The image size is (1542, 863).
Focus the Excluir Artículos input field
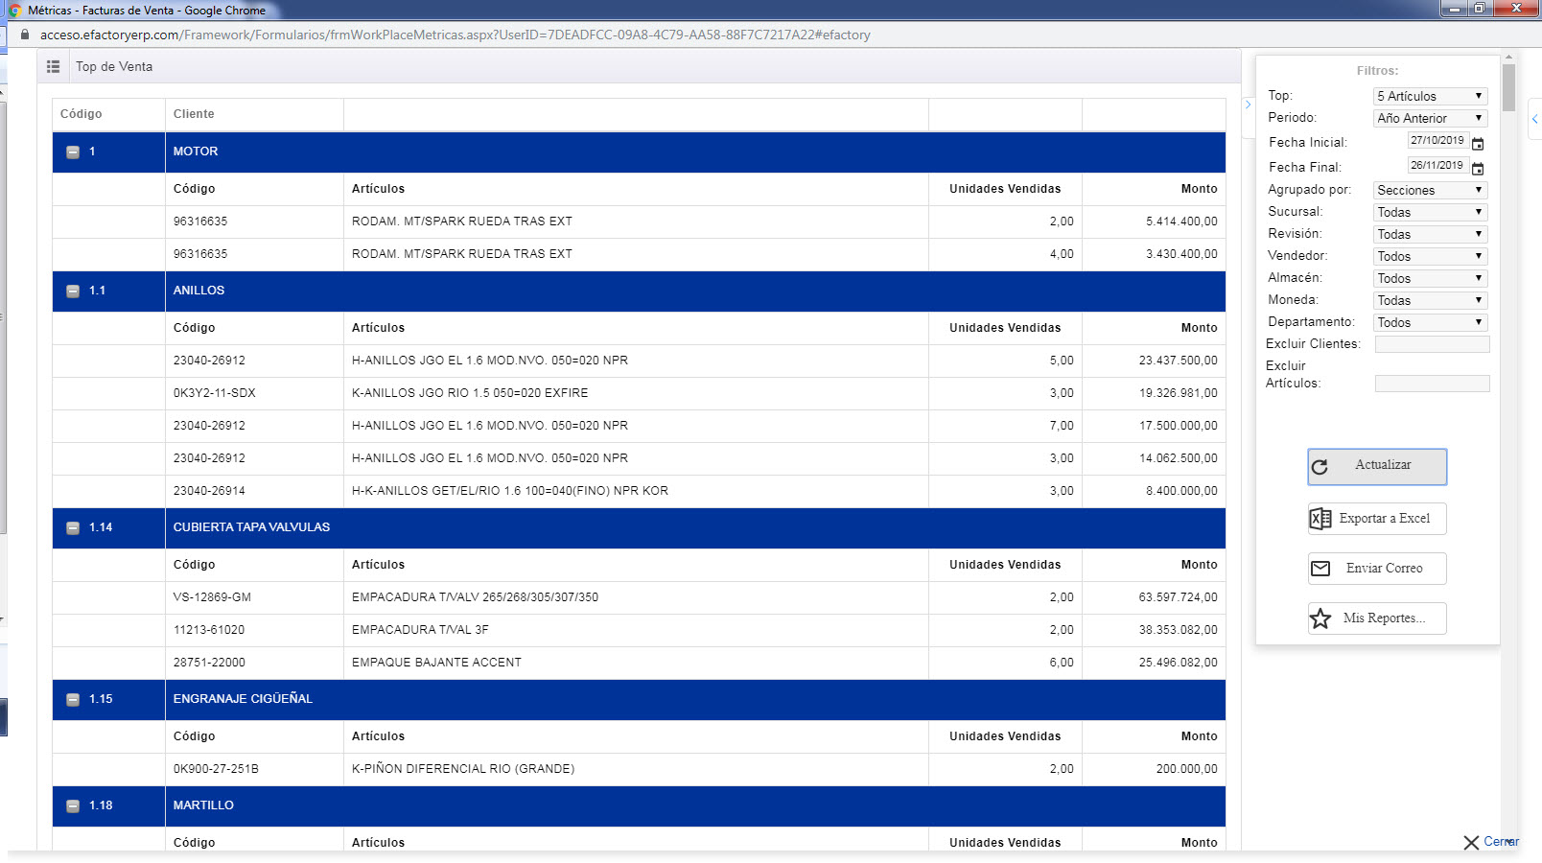(x=1432, y=384)
